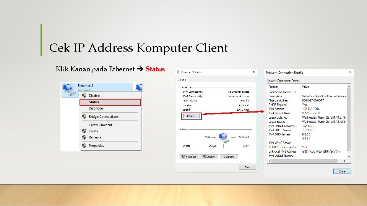The width and height of the screenshot is (367, 206).
Task: Select the IPv4 DNS Servers row
Action: pos(307,134)
